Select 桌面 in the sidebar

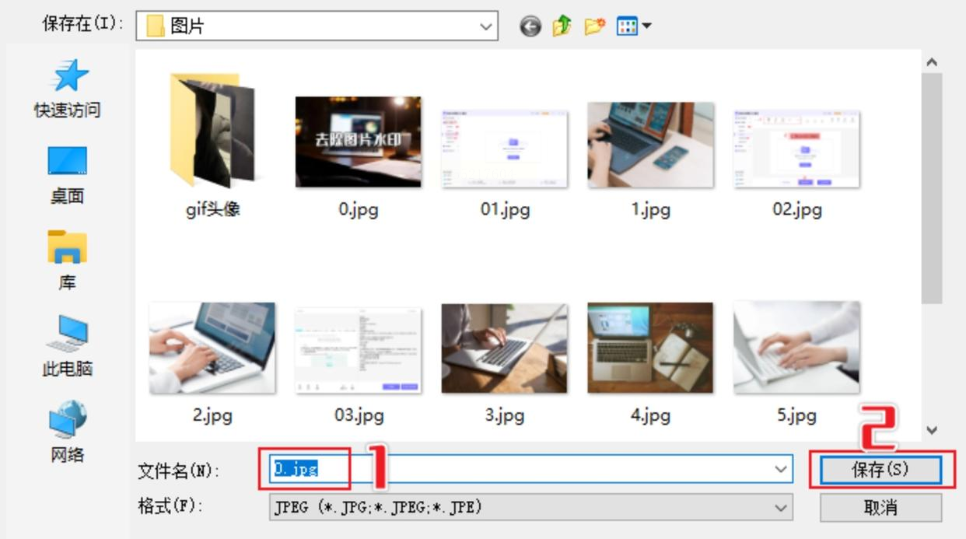pos(67,176)
